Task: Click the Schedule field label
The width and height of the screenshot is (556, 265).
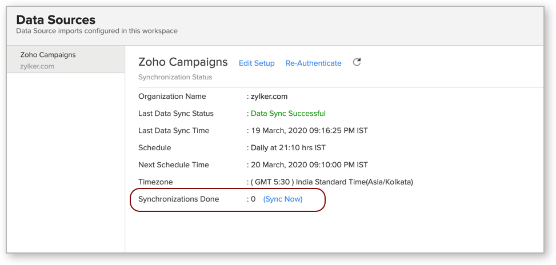Action: tap(154, 148)
